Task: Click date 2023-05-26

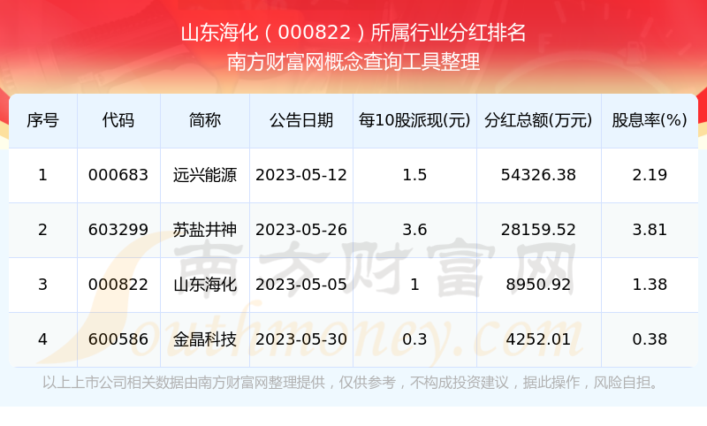Action: (x=301, y=230)
